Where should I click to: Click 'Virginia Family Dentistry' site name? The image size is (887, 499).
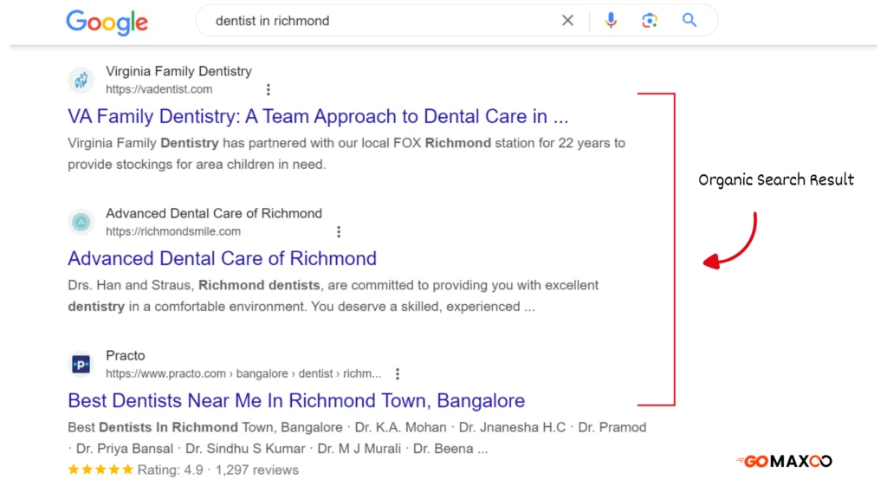pos(178,71)
